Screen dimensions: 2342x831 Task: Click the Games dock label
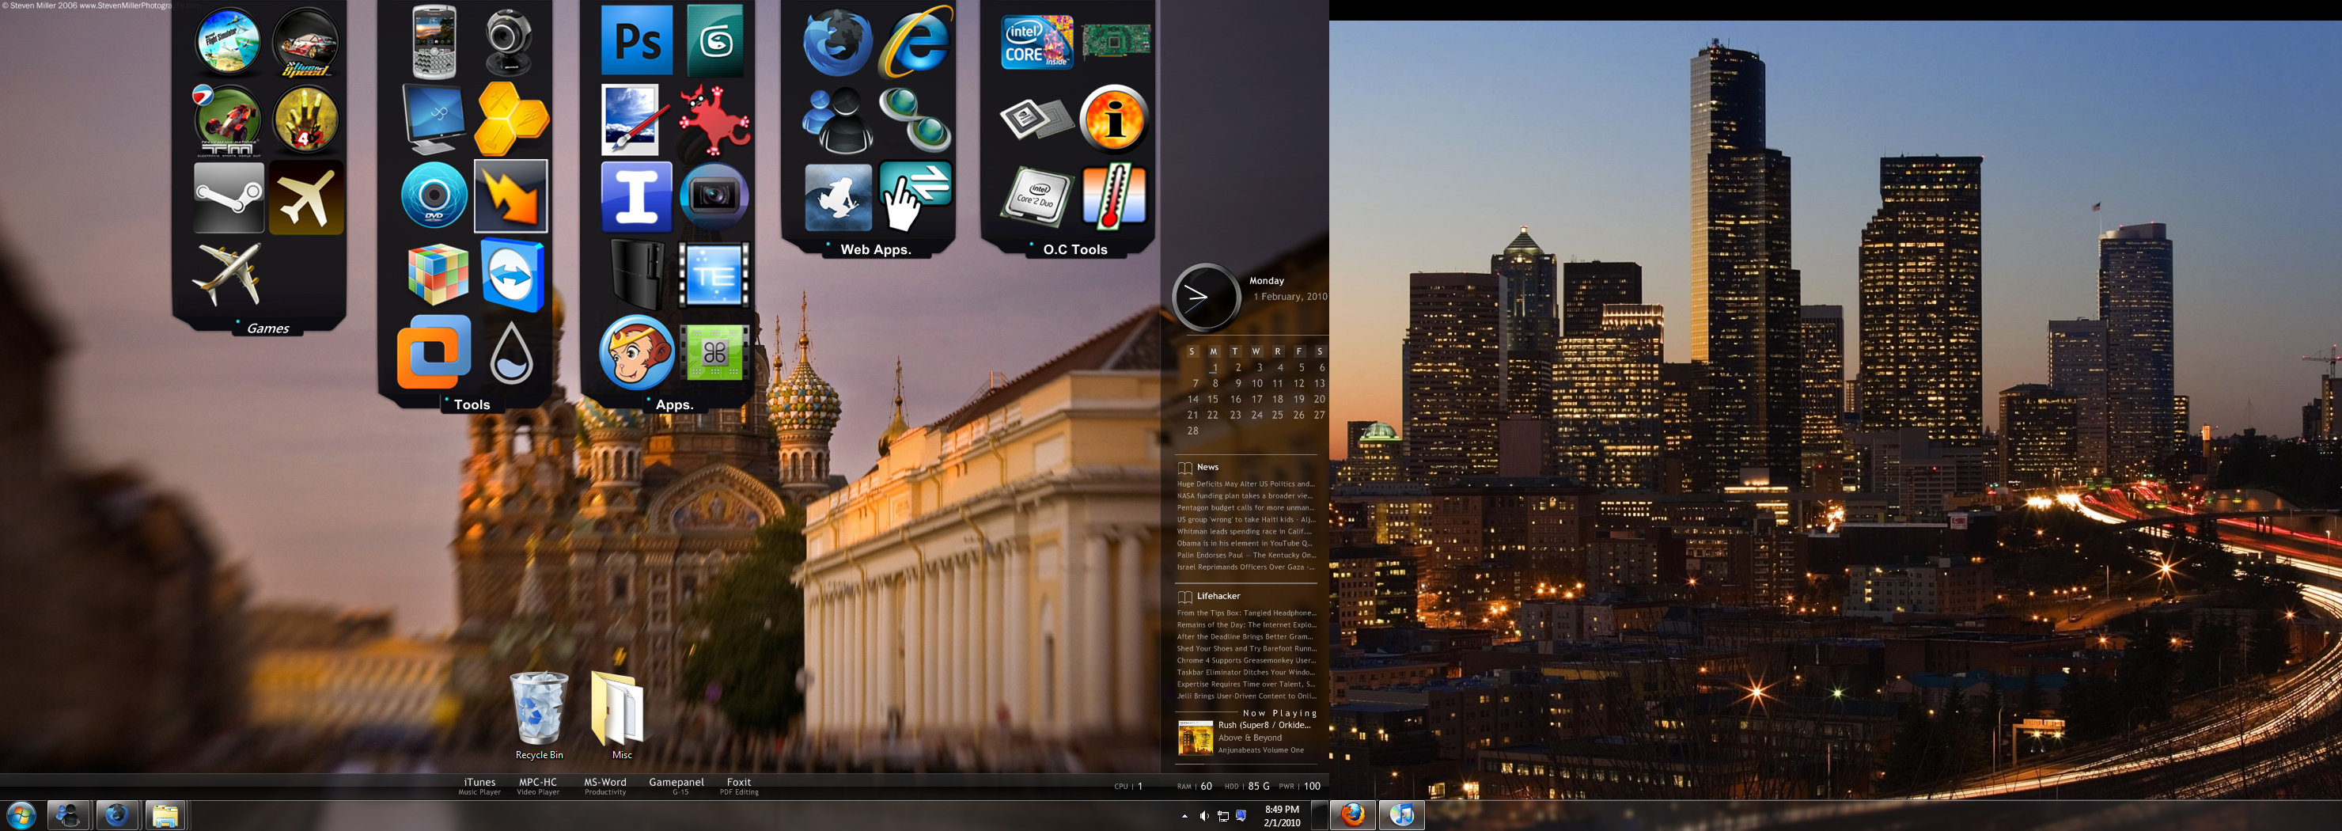pyautogui.click(x=268, y=328)
